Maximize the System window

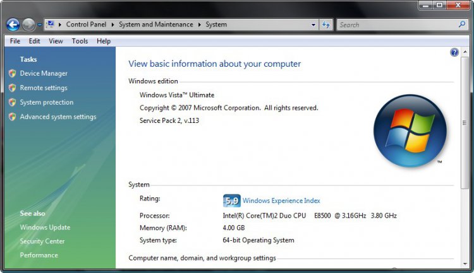coord(439,5)
